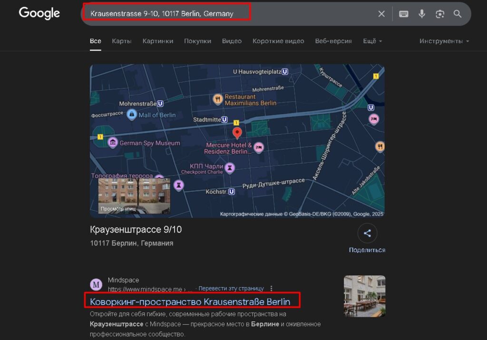Click the Stadtmitte U-Bahn station icon
Screen dimensions: 487x340
click(224, 119)
